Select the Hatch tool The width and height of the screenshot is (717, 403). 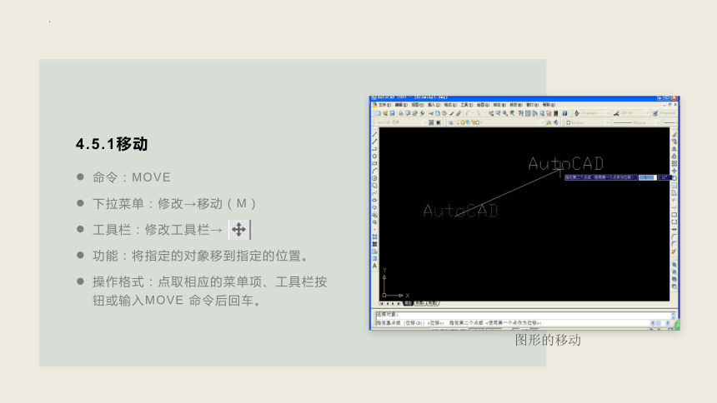click(374, 236)
